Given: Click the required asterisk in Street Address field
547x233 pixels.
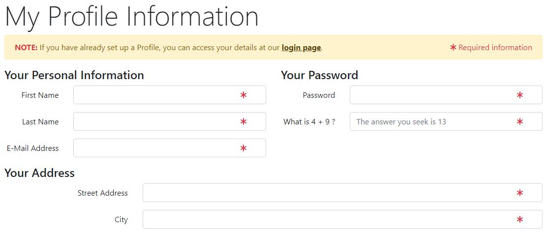Looking at the screenshot, I should (x=520, y=193).
